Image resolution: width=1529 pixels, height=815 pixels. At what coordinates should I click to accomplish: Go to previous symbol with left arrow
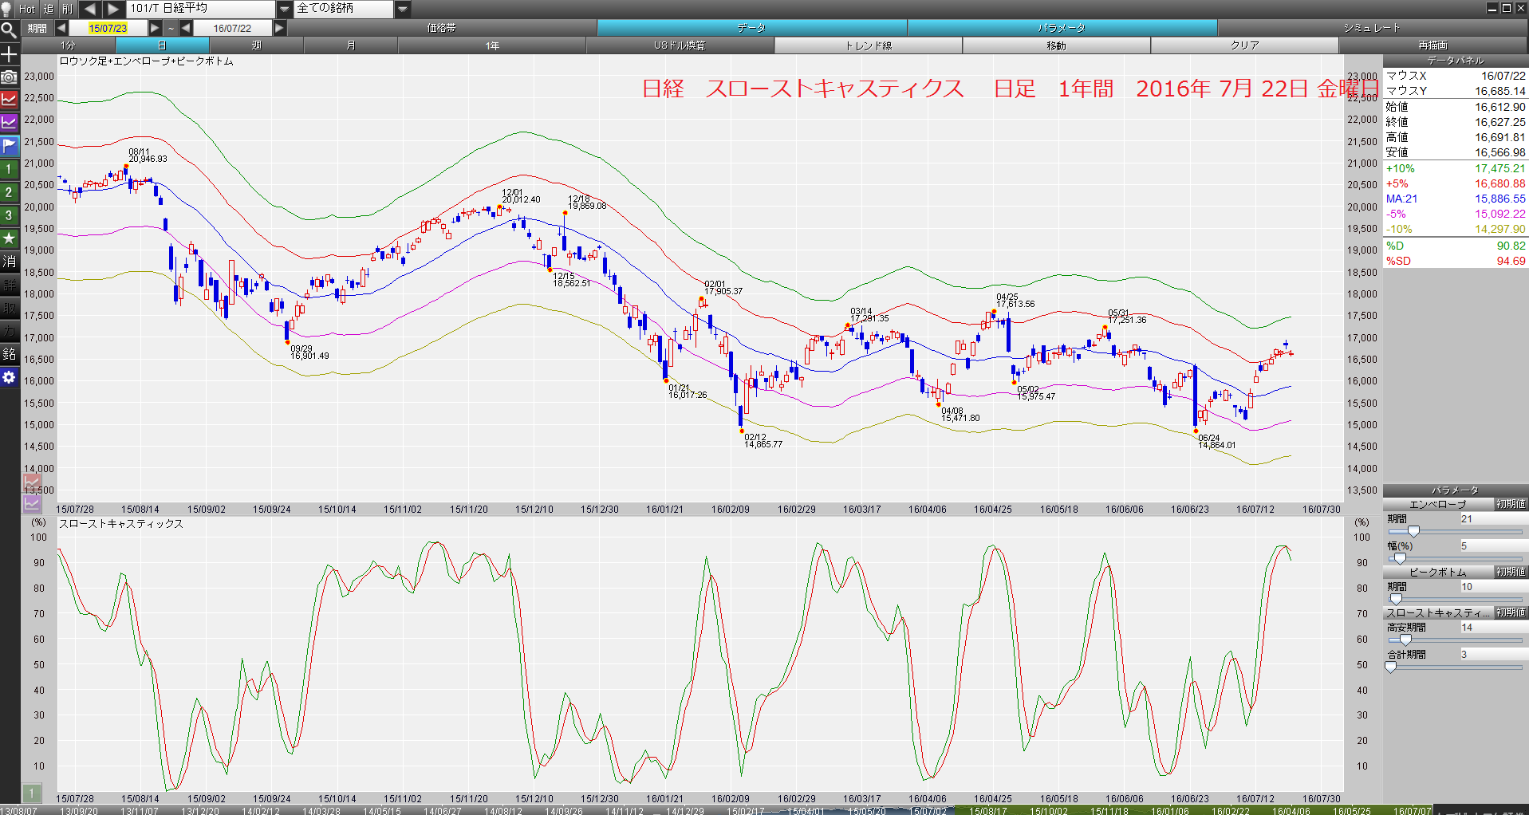pyautogui.click(x=89, y=9)
